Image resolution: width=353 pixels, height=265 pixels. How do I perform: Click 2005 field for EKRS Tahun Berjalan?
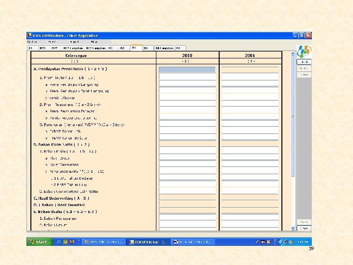pyautogui.click(x=187, y=177)
